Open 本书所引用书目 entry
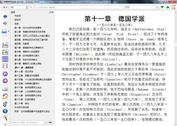The image size is (177, 126). [22, 107]
